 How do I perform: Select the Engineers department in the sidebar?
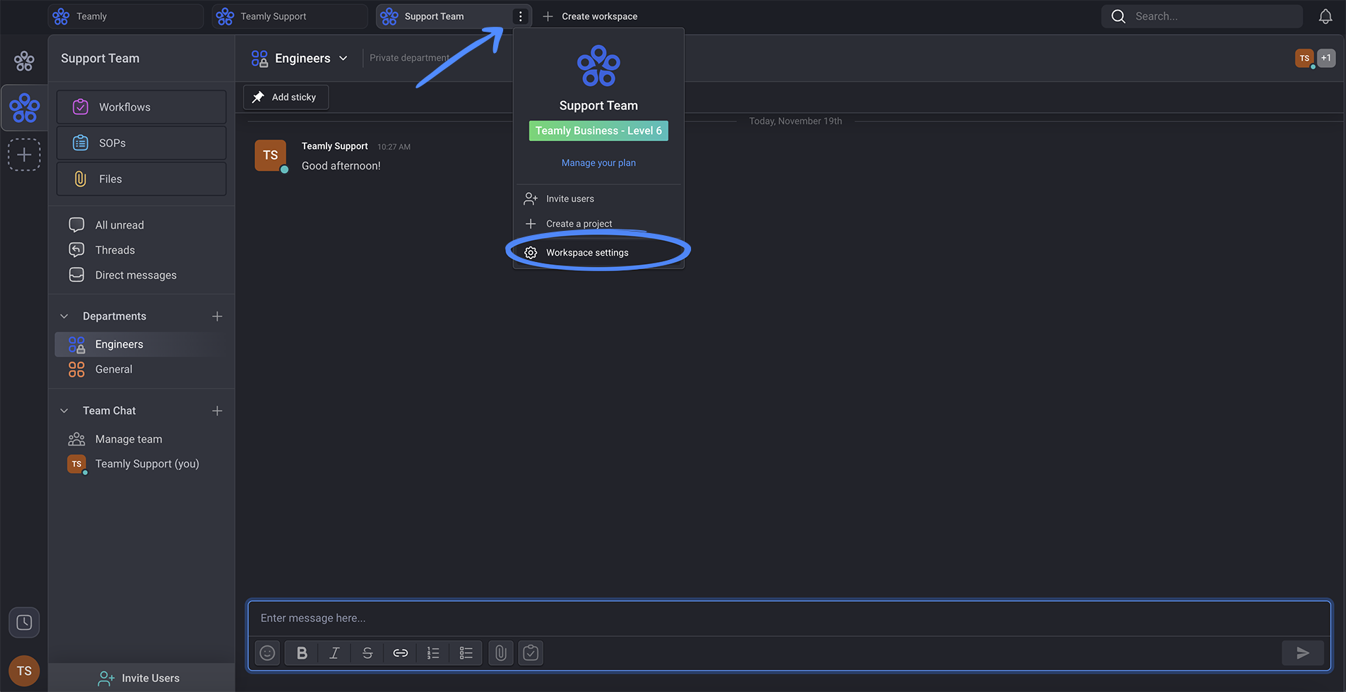pyautogui.click(x=141, y=344)
